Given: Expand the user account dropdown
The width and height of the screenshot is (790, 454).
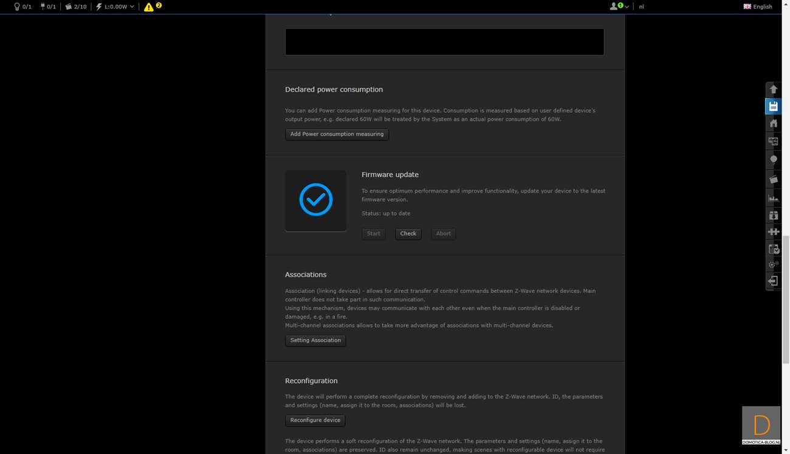Looking at the screenshot, I should (619, 7).
